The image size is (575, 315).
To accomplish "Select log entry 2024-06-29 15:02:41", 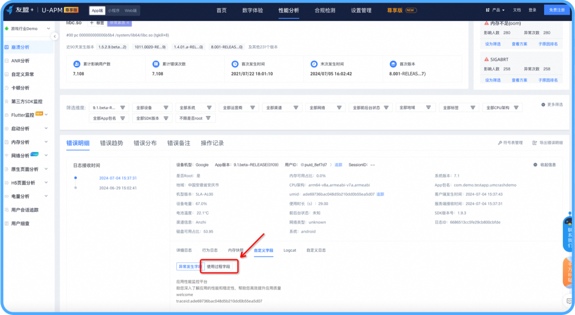I will tap(118, 188).
